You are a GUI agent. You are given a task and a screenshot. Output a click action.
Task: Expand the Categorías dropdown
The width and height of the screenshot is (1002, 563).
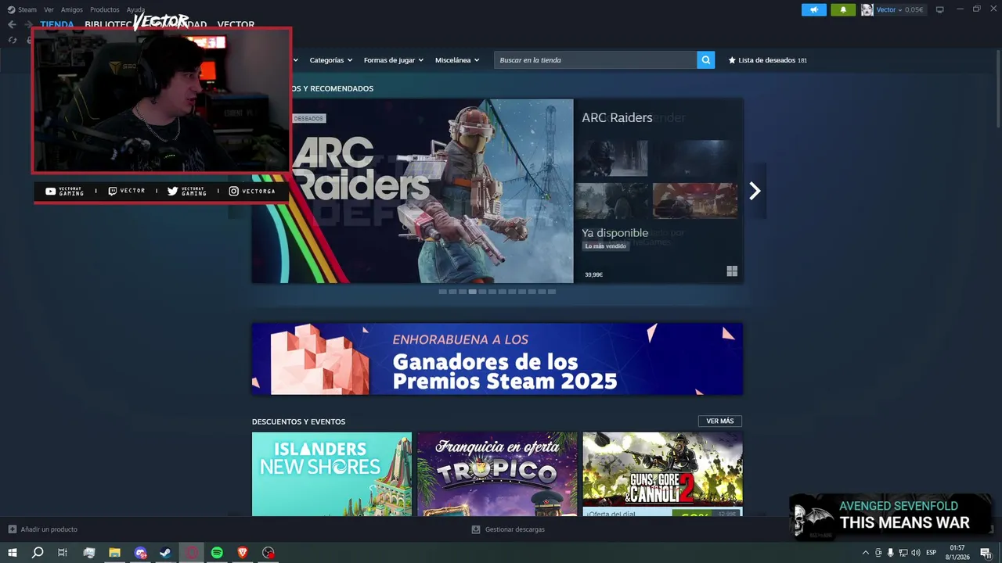(330, 60)
